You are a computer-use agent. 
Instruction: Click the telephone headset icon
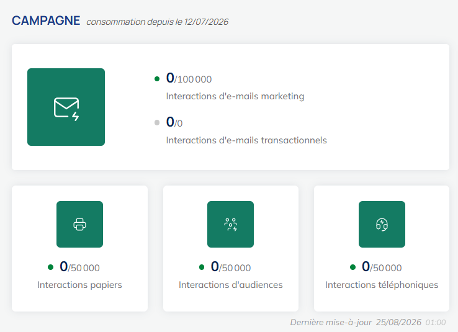tap(382, 224)
